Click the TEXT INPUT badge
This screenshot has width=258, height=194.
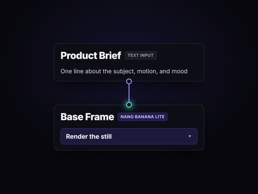tap(140, 55)
